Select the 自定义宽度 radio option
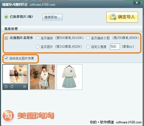Viewport: 144px width, 126px height. click(88, 47)
